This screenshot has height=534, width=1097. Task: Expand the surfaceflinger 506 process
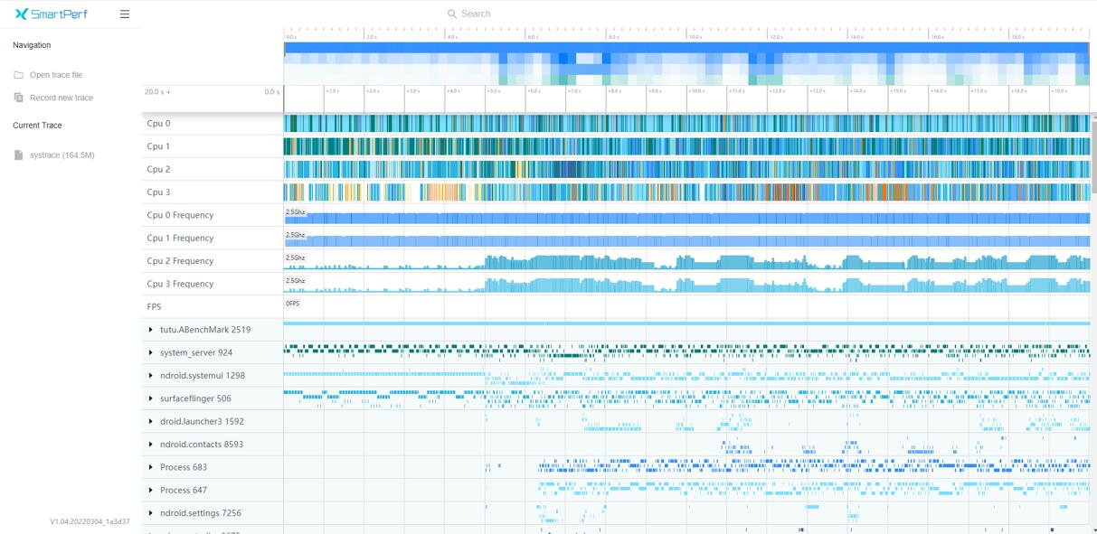pos(151,398)
